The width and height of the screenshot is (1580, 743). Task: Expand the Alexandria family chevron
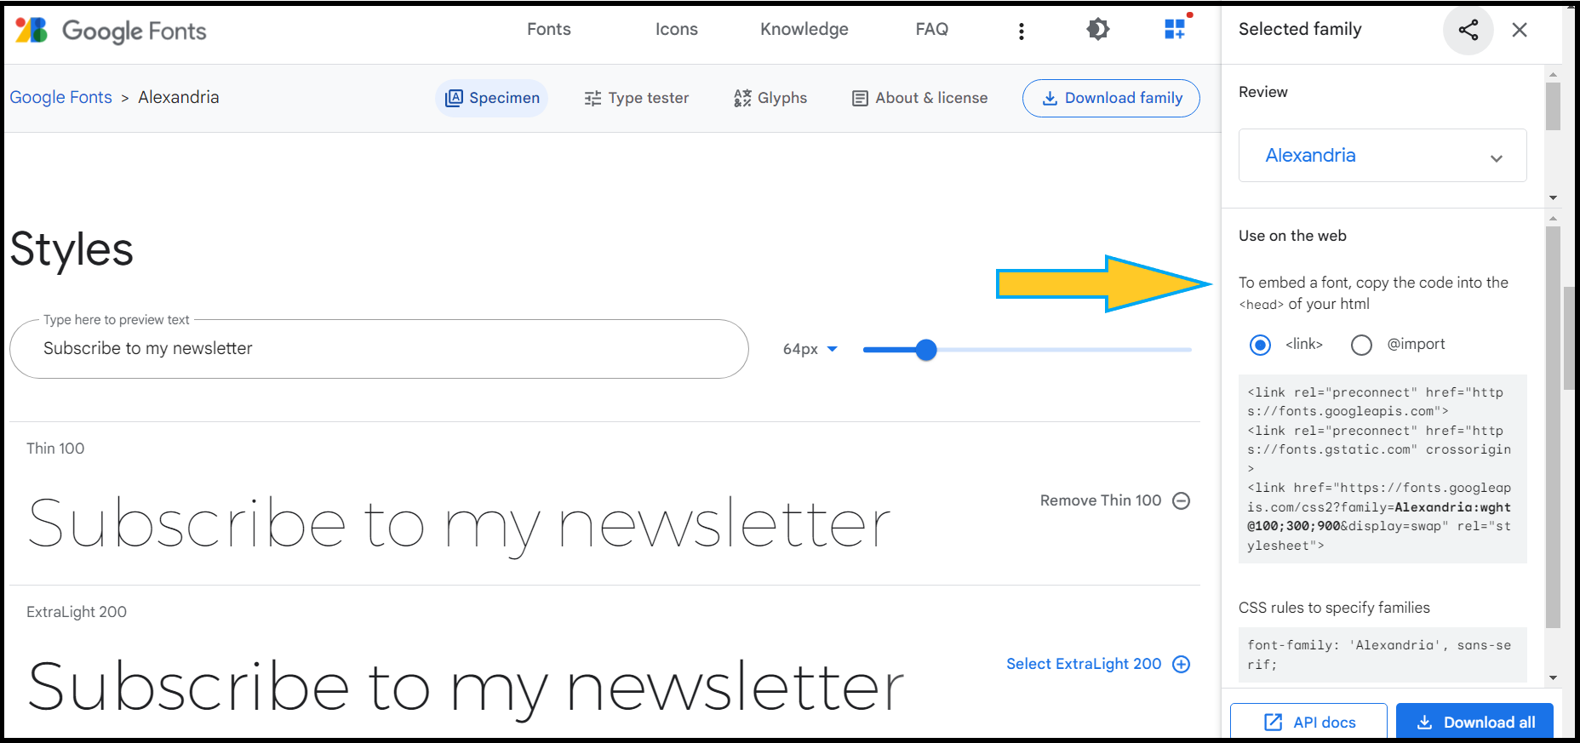(x=1496, y=157)
